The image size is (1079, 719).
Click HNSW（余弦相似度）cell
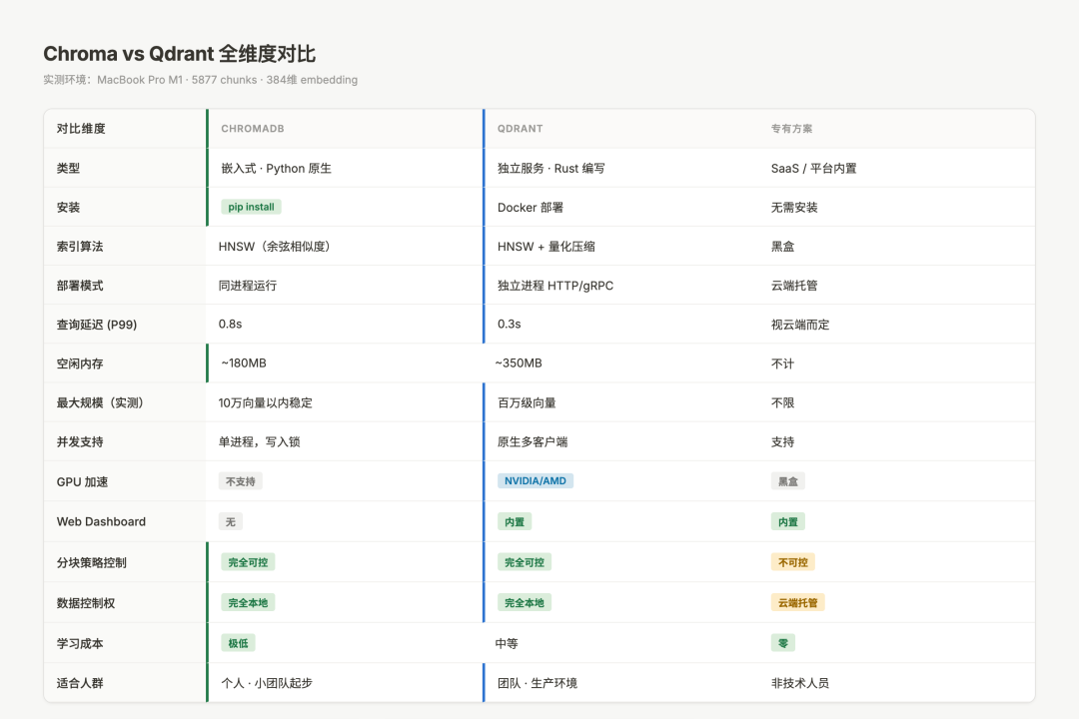click(x=274, y=247)
